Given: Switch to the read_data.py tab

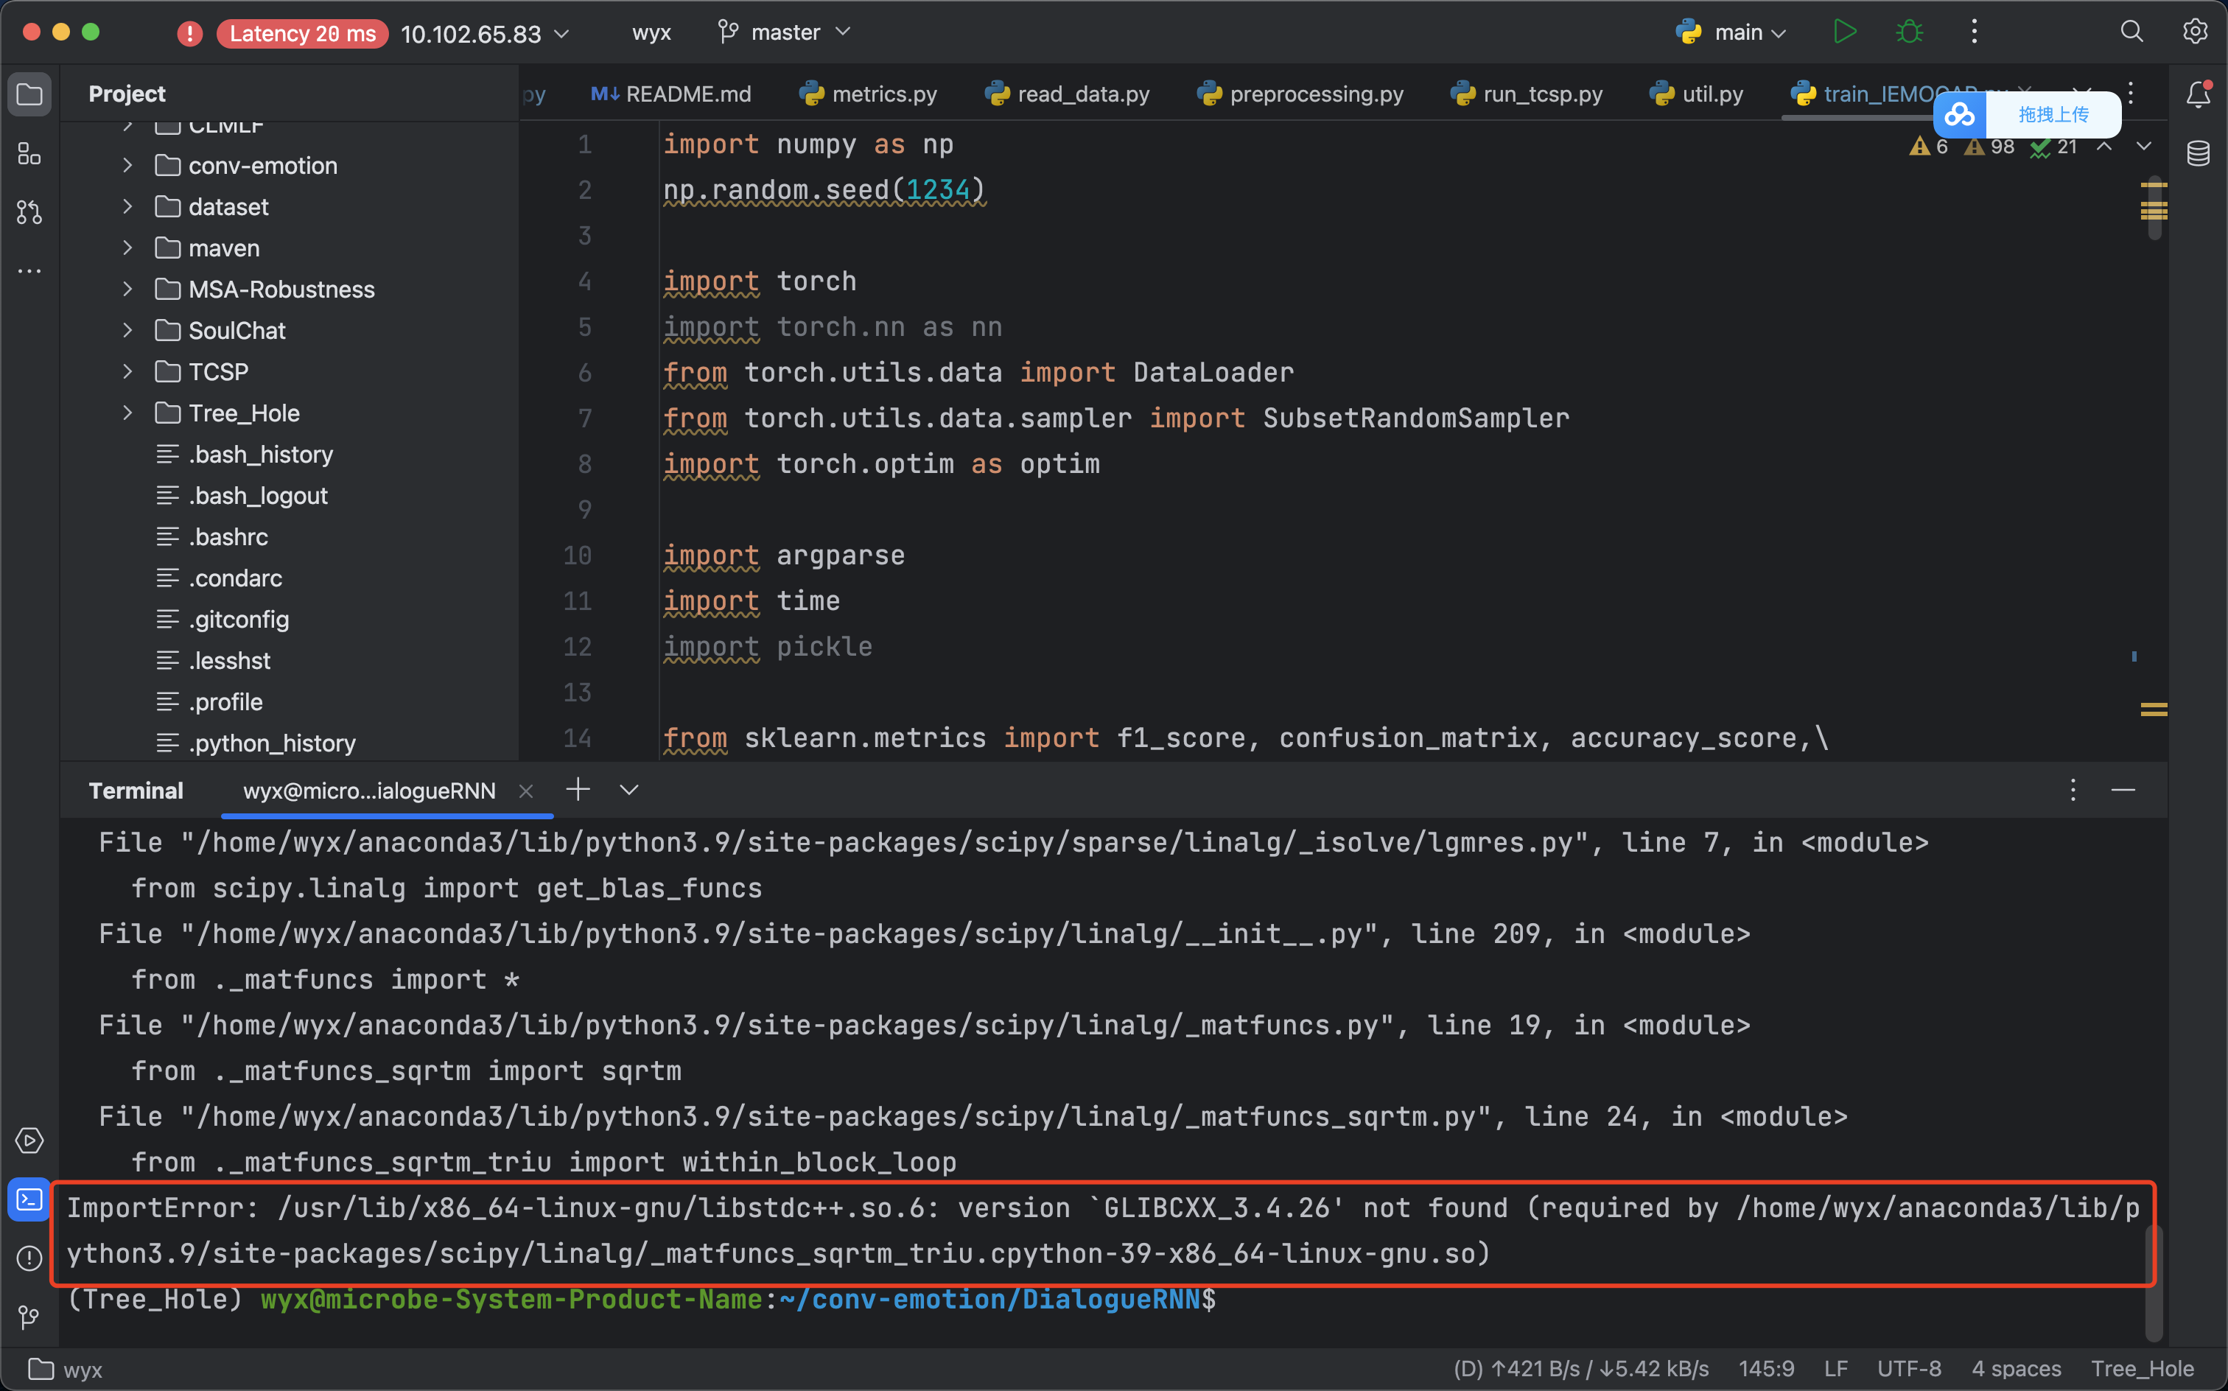Looking at the screenshot, I should coord(1067,95).
